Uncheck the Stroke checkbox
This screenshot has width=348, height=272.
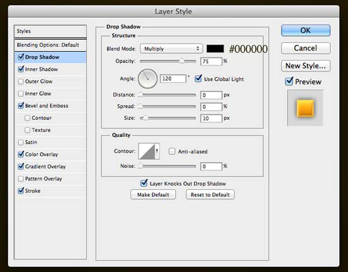click(x=21, y=191)
